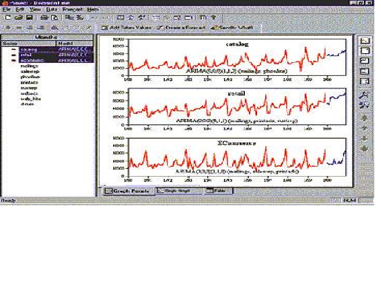Select the retail series row
Image resolution: width=381 pixels, height=285 pixels.
click(56, 55)
